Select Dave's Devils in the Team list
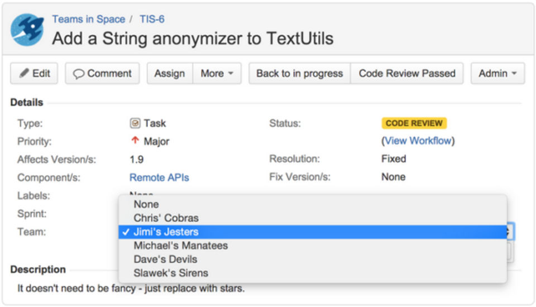536x307 pixels. (x=313, y=259)
